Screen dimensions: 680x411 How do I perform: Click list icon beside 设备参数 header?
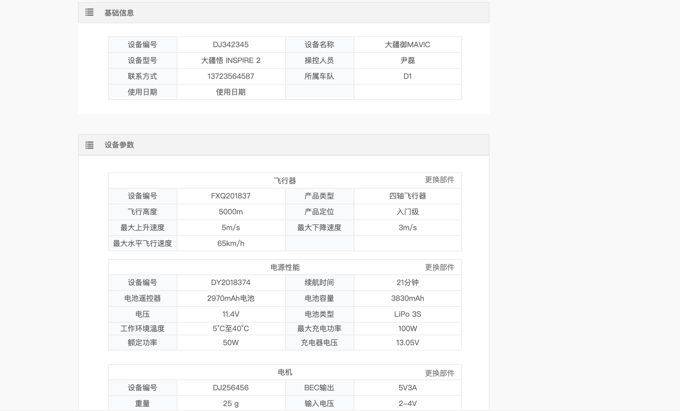pos(89,145)
